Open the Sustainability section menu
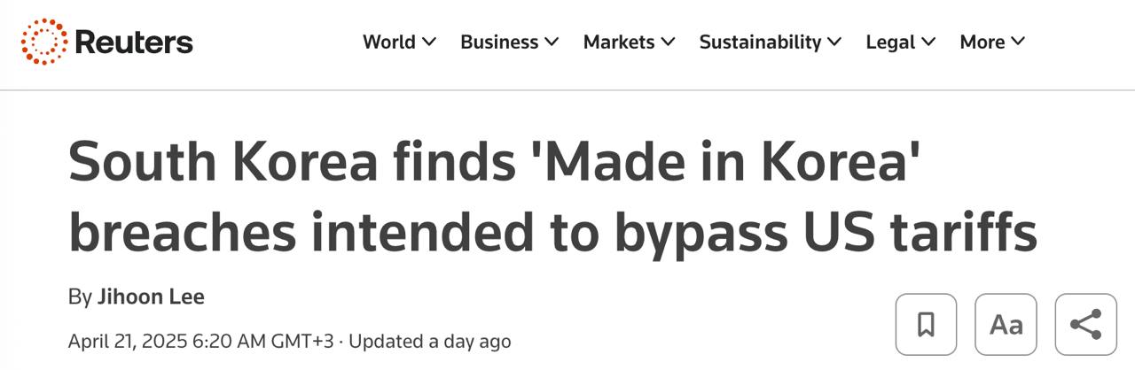Viewport: 1135px width, 370px height. pos(760,42)
